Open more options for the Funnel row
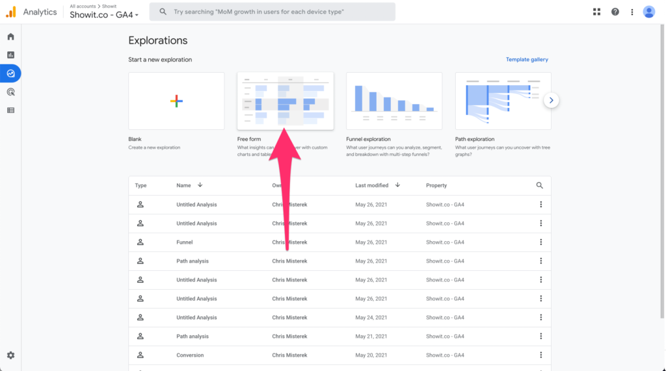 pyautogui.click(x=540, y=242)
